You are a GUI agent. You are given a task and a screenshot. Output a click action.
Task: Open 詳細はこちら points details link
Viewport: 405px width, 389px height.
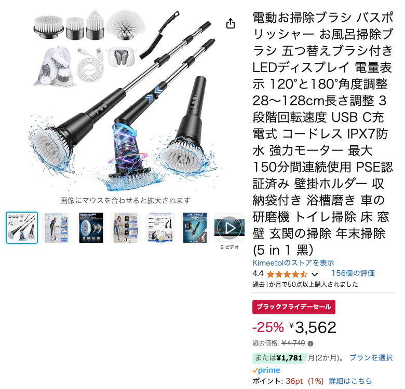[350, 381]
